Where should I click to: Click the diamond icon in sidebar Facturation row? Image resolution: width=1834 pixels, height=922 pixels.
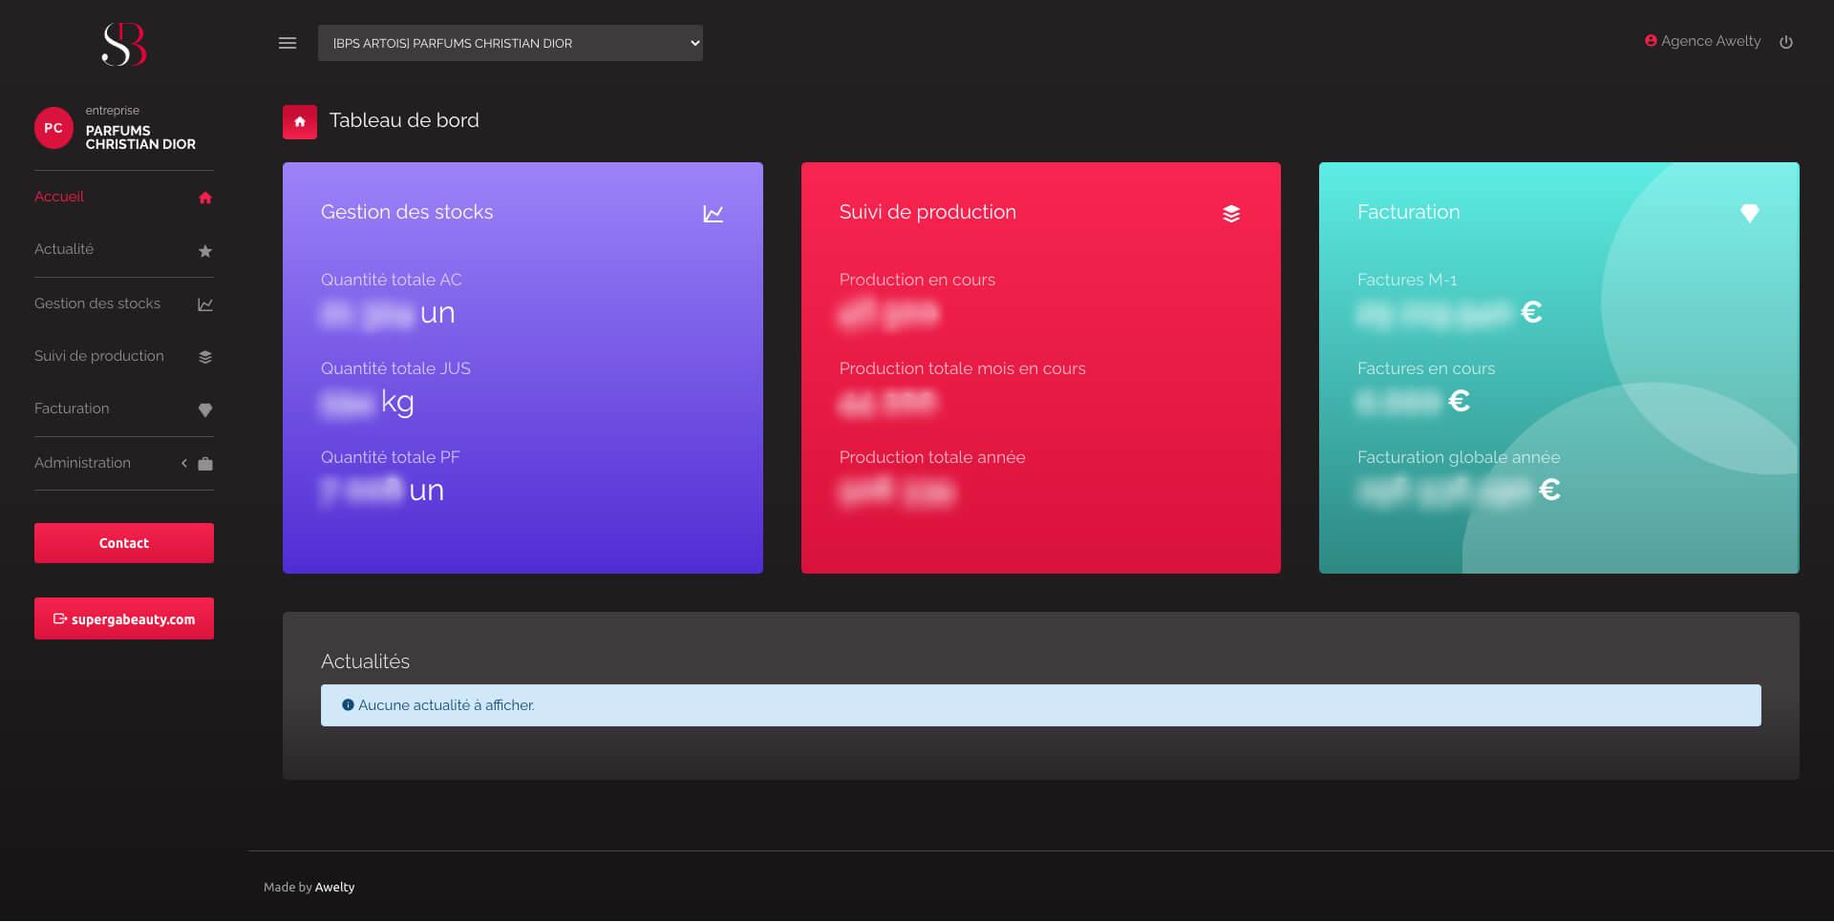(x=205, y=410)
